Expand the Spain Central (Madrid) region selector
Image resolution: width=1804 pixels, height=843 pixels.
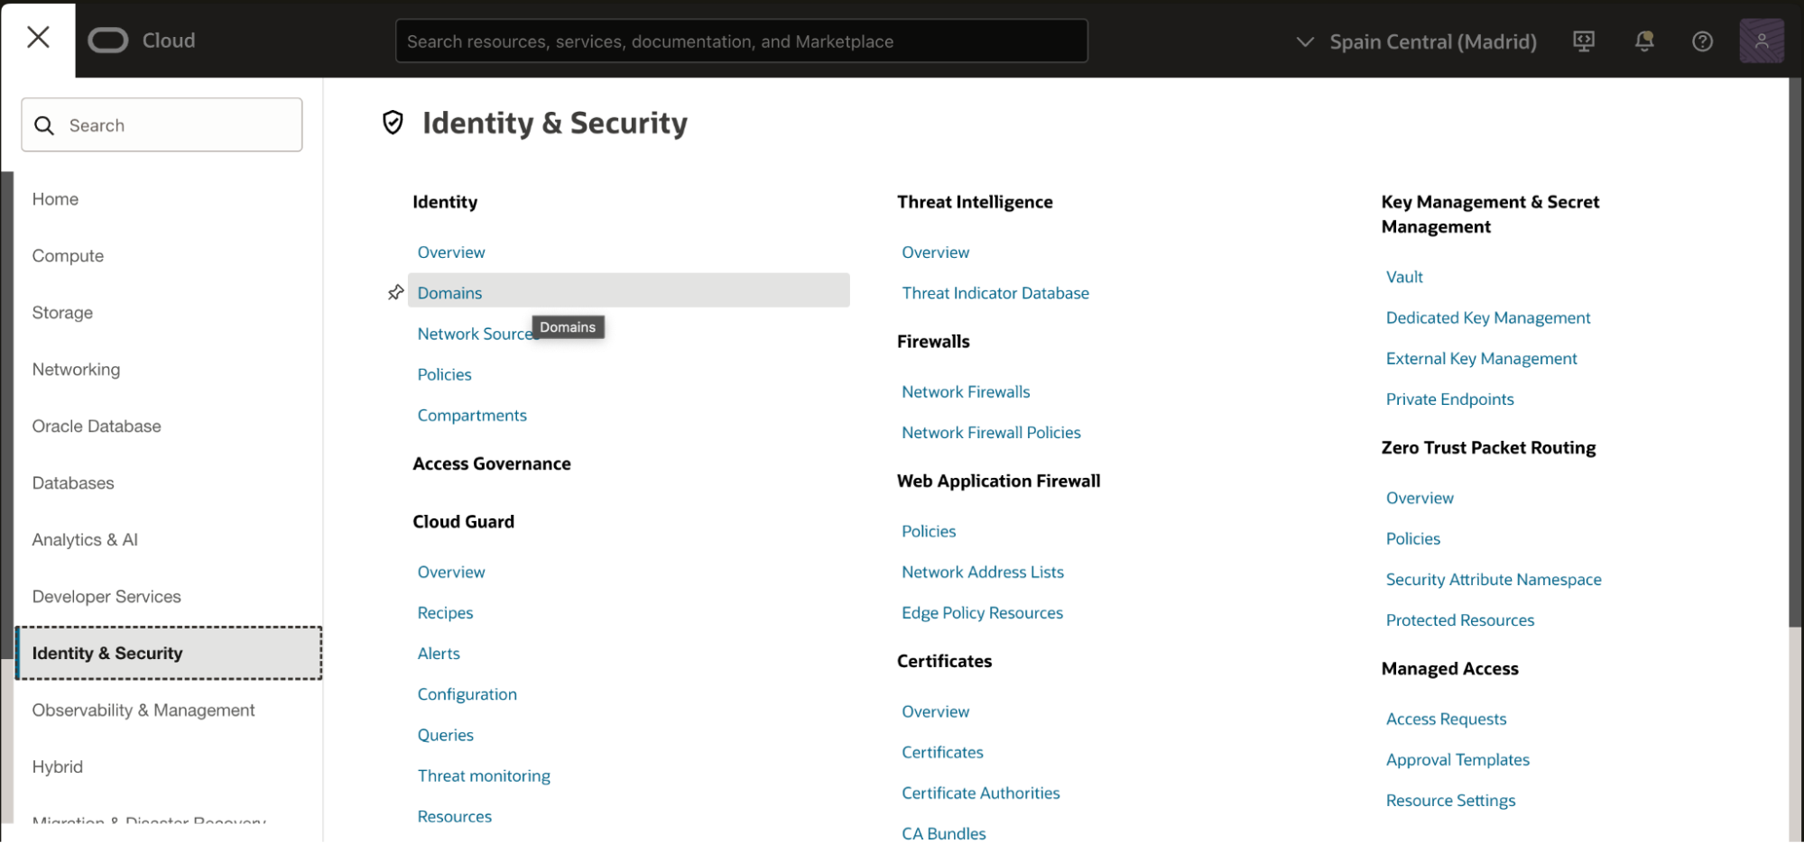pos(1416,41)
